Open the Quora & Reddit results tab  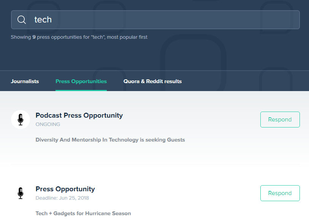coord(152,81)
